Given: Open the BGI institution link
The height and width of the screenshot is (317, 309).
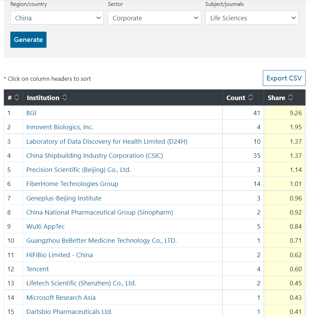Looking at the screenshot, I should [x=31, y=113].
